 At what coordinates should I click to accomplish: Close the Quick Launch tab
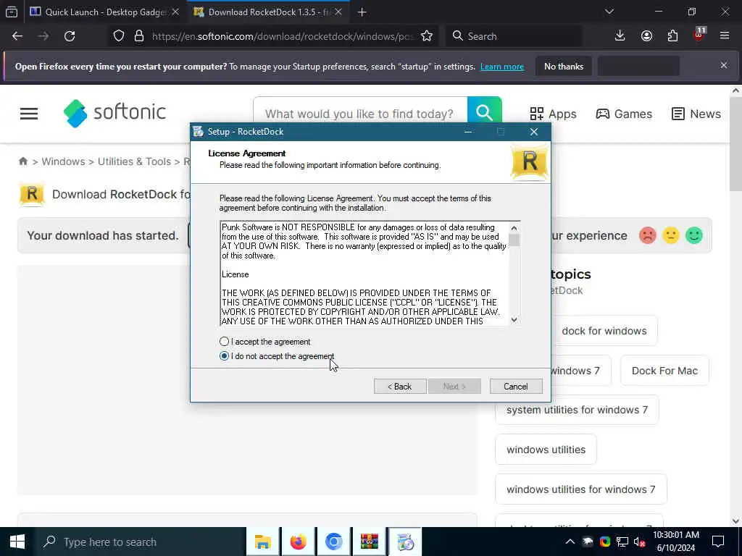pos(175,12)
